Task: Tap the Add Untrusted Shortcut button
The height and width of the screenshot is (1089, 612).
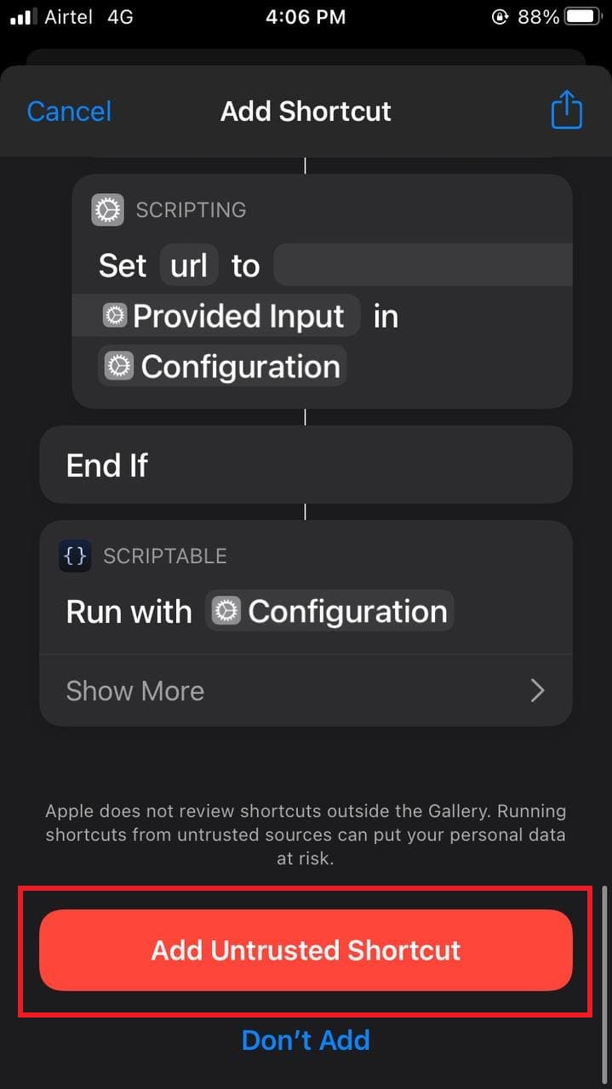Action: coord(306,950)
